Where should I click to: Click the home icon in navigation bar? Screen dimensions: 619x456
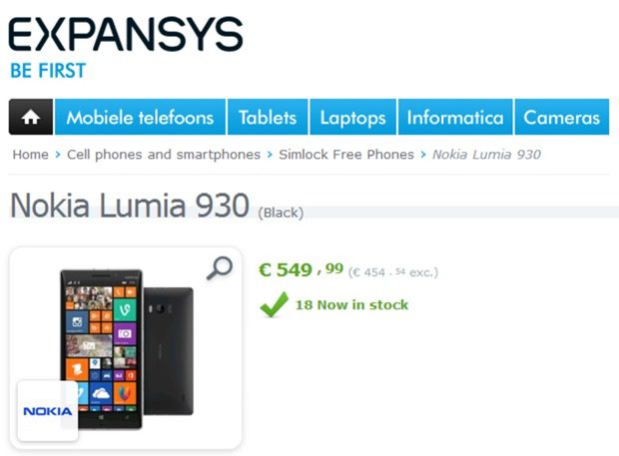click(30, 117)
